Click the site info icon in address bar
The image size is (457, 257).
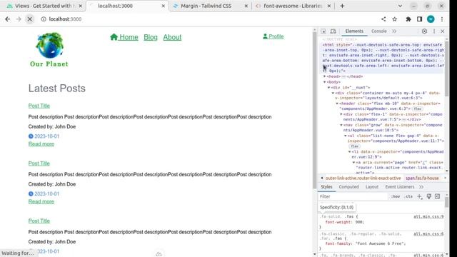(44, 19)
